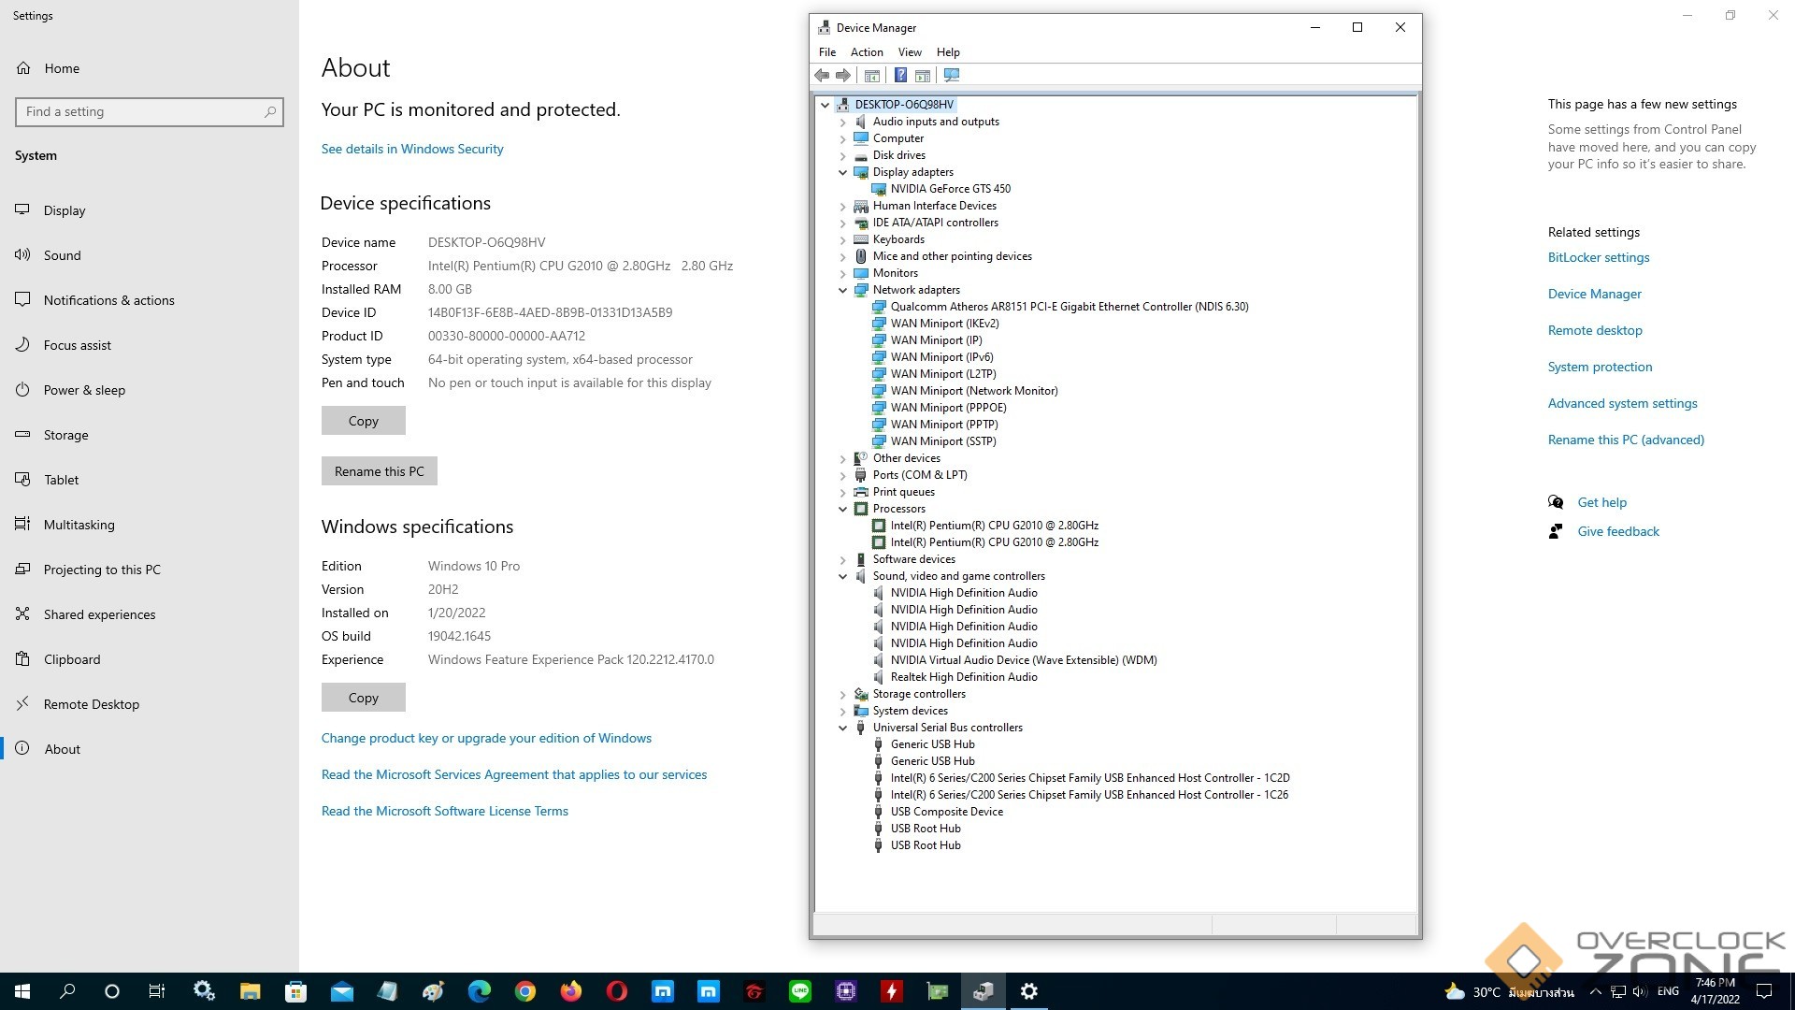Click Show/Hide Console Tree toolbar icon
1795x1010 pixels.
(x=871, y=75)
